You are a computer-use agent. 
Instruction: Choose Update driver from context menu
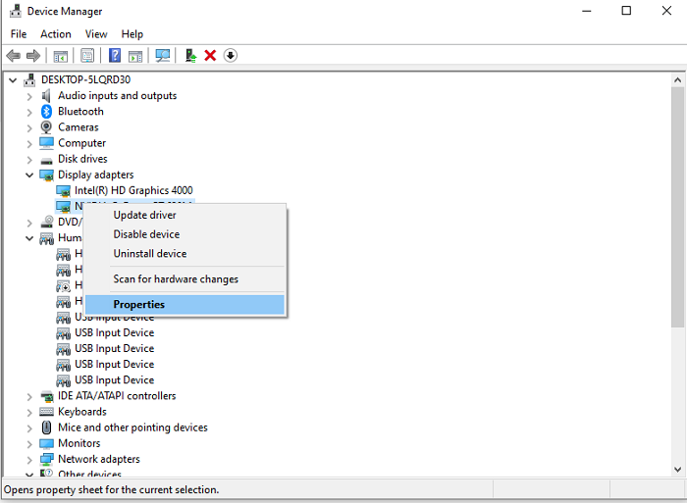[x=185, y=215]
